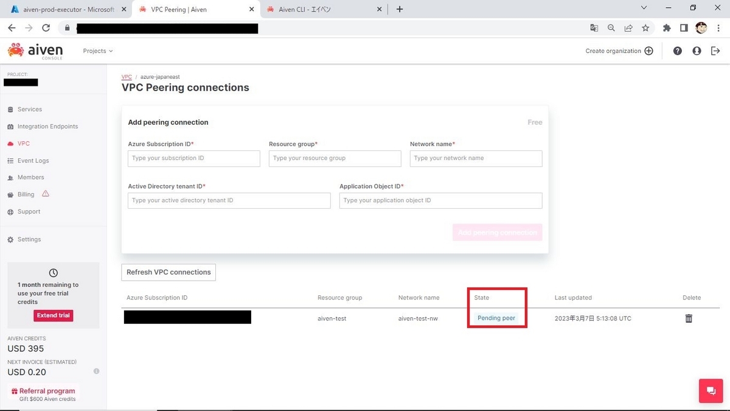Viewport: 730px width, 411px height.
Task: Open the user account icon in the top bar
Action: pos(697,51)
